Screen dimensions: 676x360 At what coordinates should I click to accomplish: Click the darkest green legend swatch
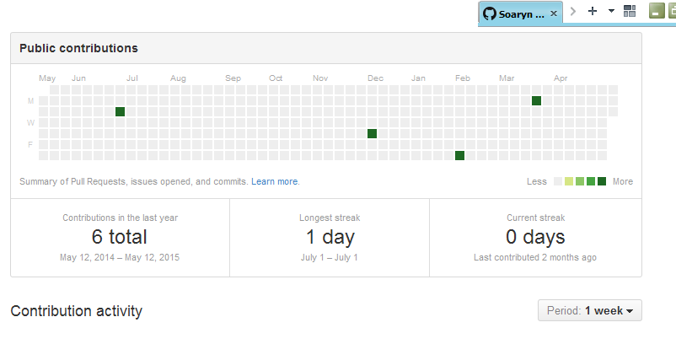[602, 181]
